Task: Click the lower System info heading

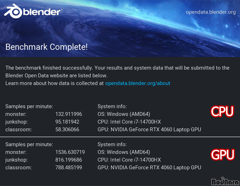Action: coord(112,144)
